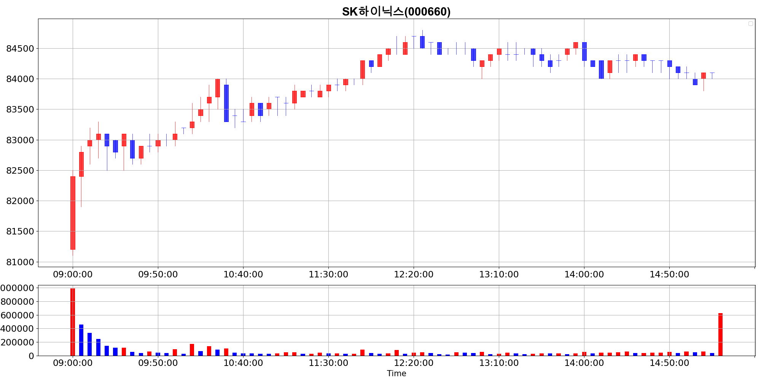This screenshot has width=761, height=380.
Task: Click 14:00:00 label under the volume chart
Action: [x=584, y=363]
